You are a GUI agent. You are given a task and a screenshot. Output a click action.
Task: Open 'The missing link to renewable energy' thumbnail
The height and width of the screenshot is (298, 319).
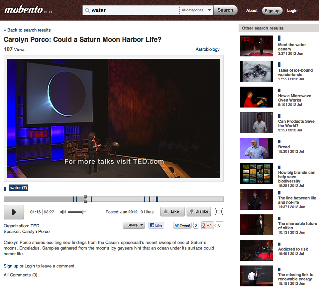[256, 276]
